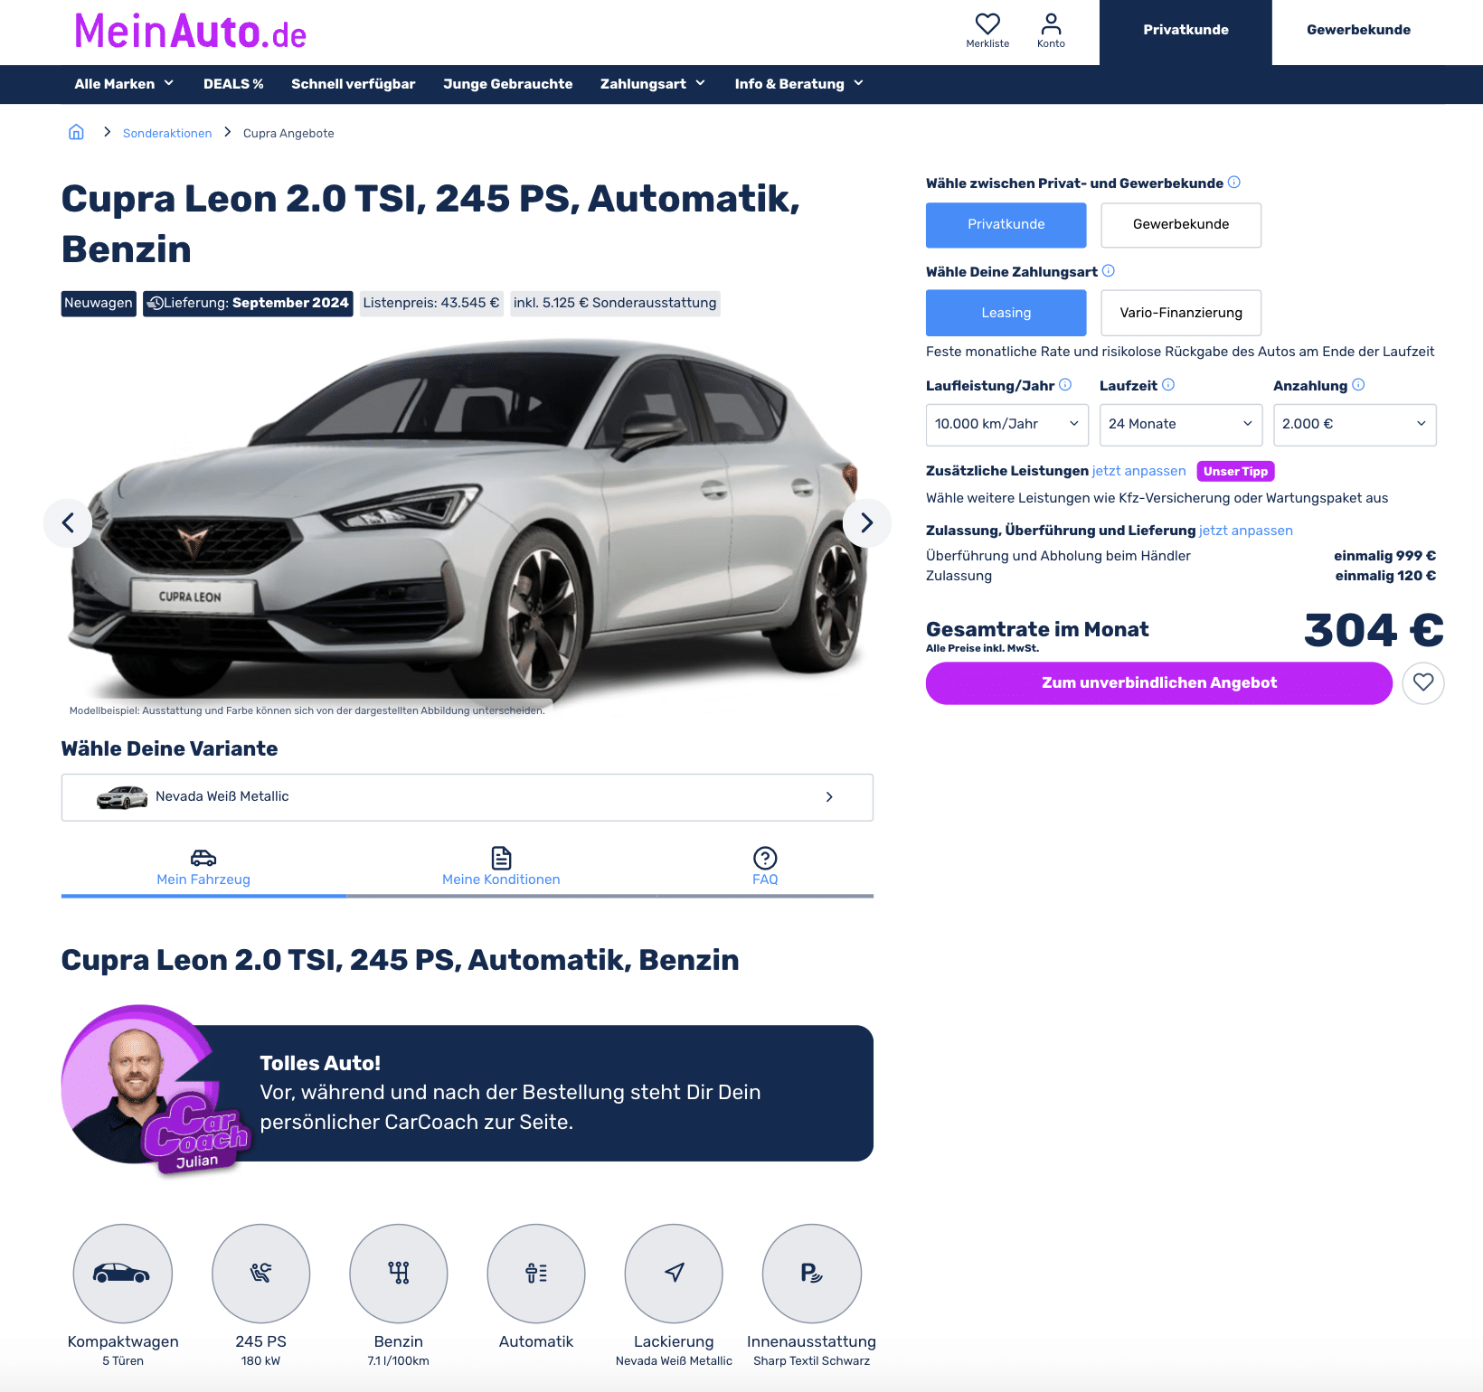
Task: Open the 10.000 km/Jahr mileage dropdown
Action: [1007, 425]
